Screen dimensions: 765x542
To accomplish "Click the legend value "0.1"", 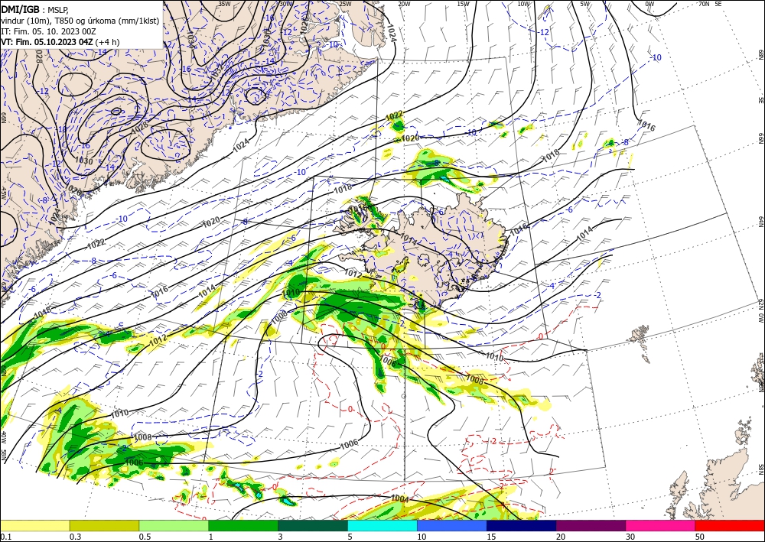I will [5, 537].
